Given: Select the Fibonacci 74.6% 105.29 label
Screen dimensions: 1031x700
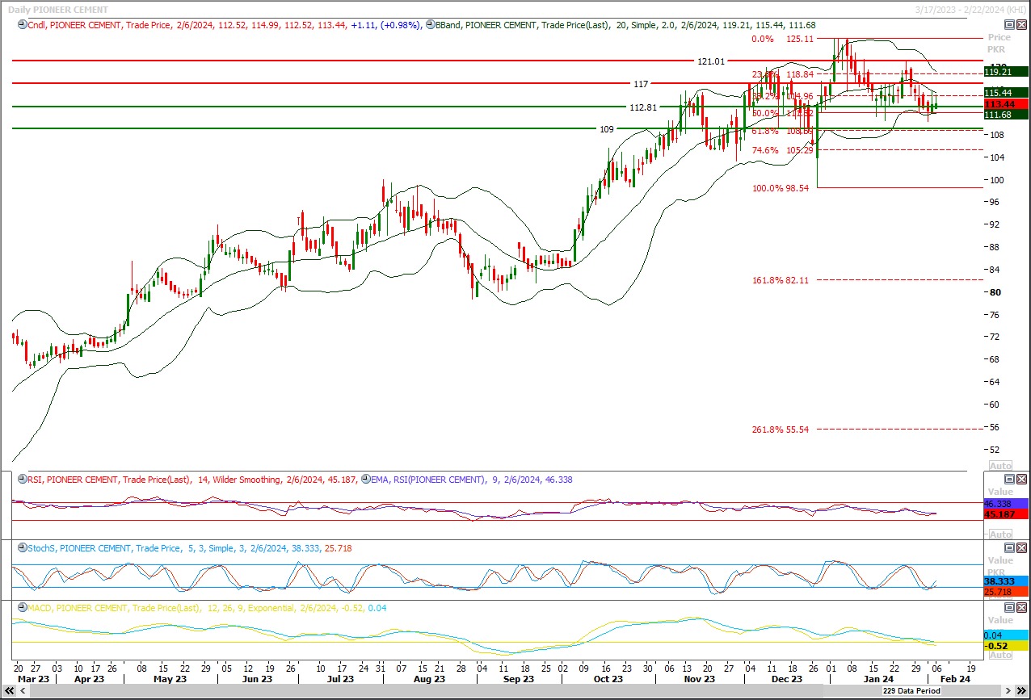Looking at the screenshot, I should pyautogui.click(x=781, y=150).
